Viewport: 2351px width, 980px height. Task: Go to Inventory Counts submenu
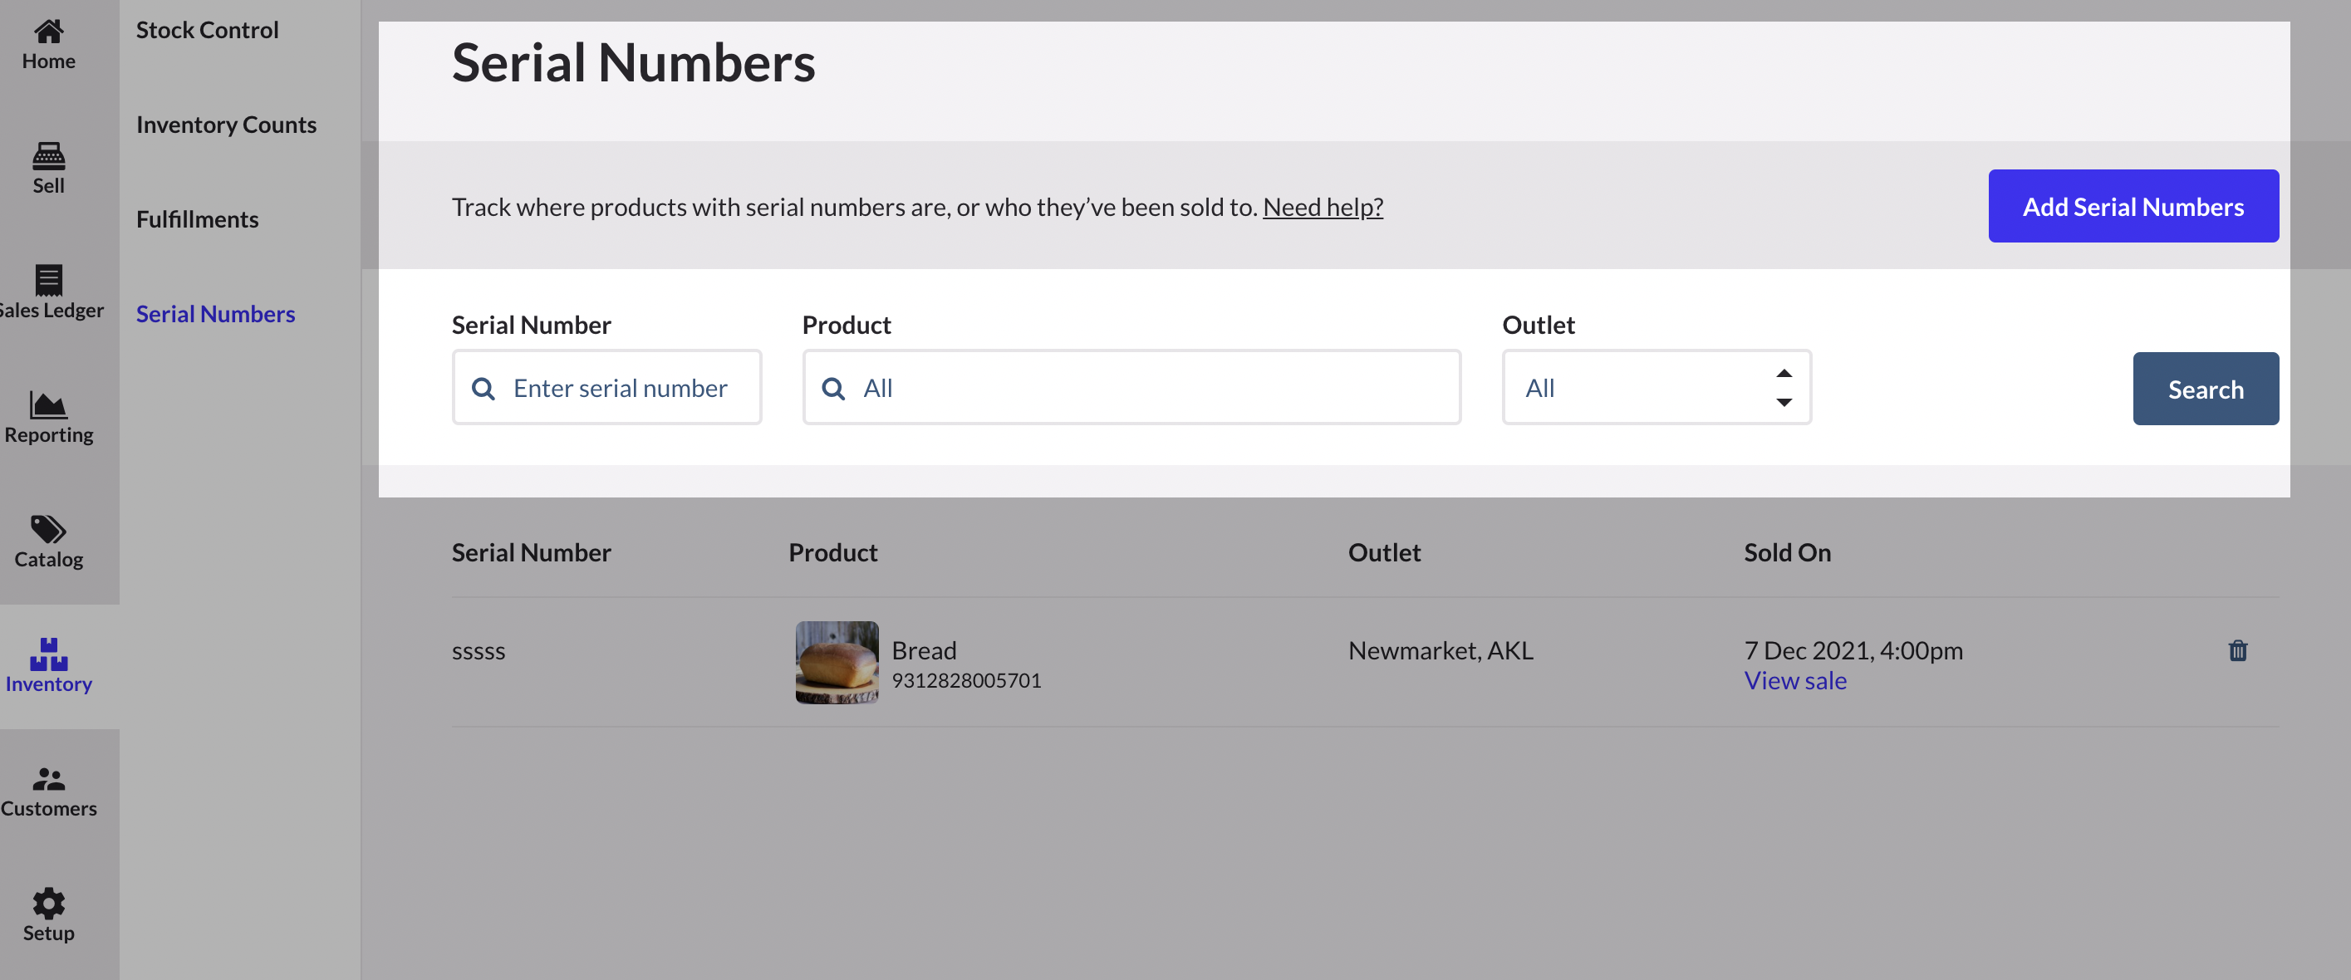click(226, 125)
